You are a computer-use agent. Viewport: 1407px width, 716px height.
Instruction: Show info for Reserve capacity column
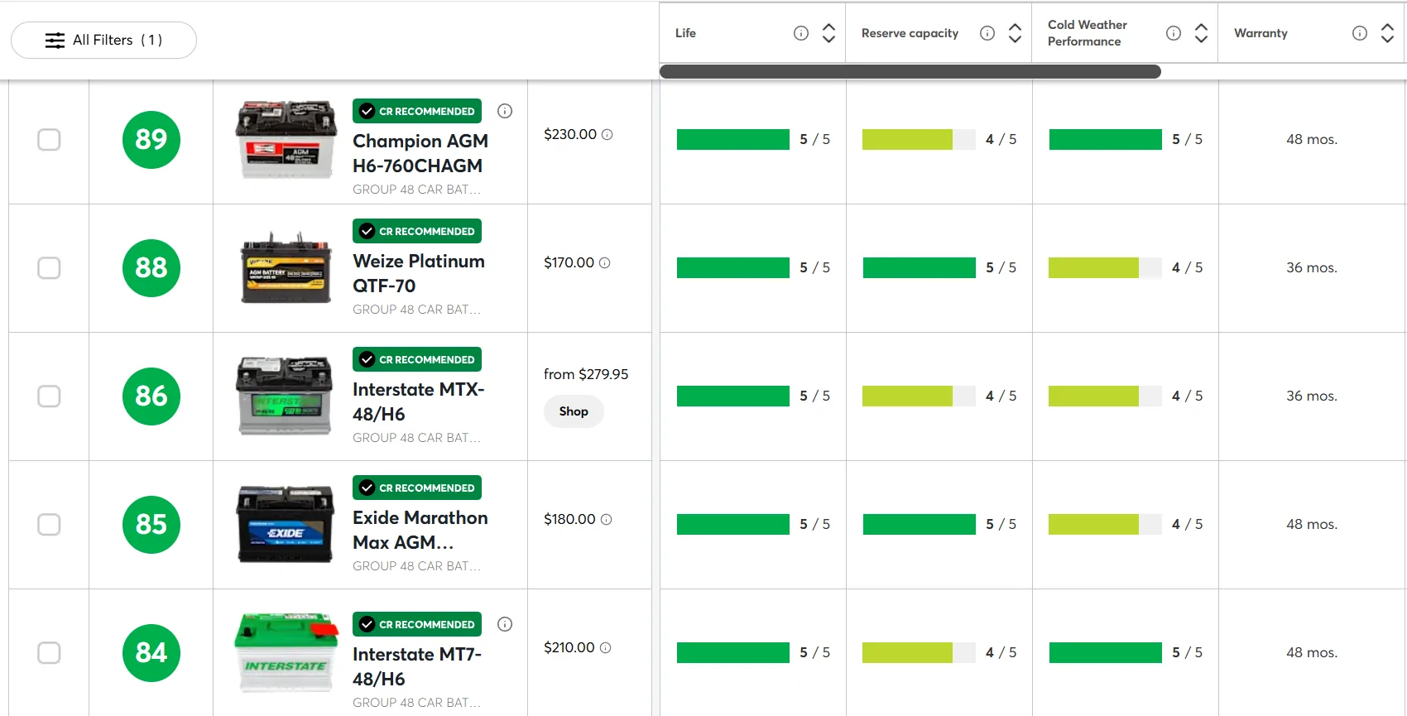pos(987,33)
